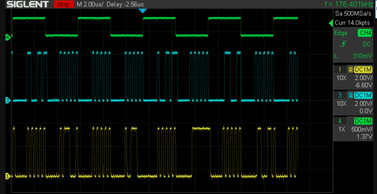The image size is (377, 194).
Task: Click the green trigger level arrow
Action: pyautogui.click(x=330, y=24)
